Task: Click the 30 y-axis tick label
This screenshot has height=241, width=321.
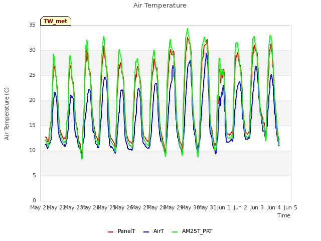Action: point(32,50)
